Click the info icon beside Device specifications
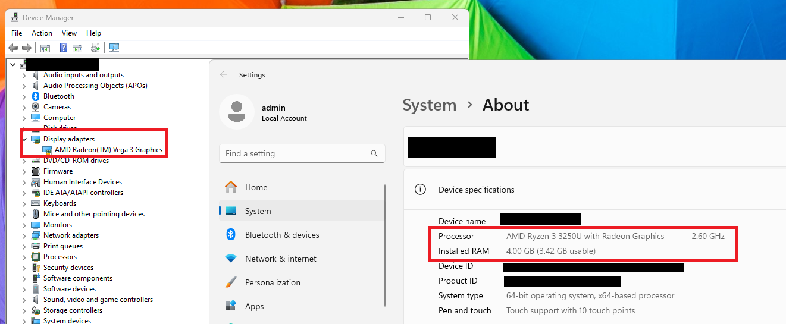 (420, 190)
